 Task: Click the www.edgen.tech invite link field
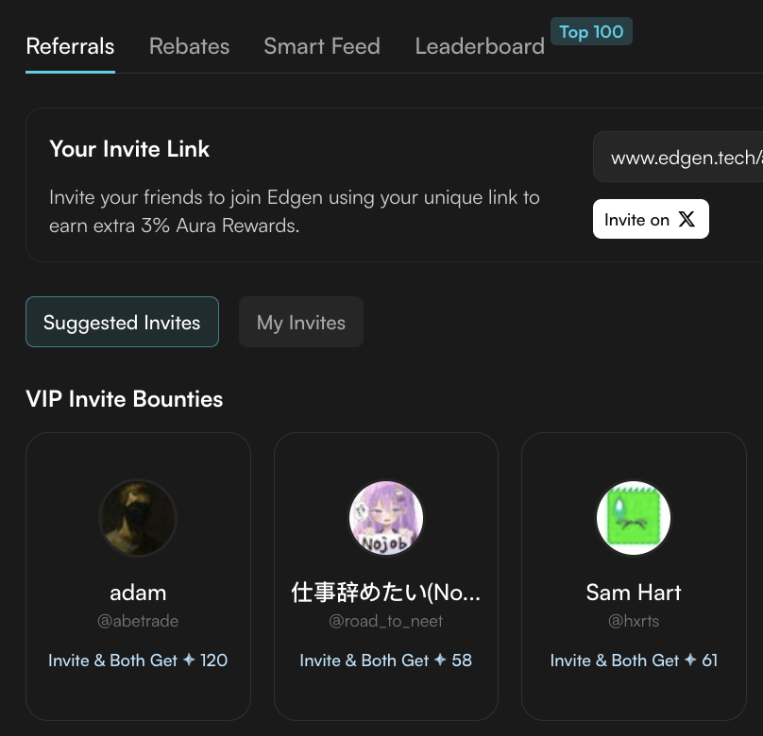coord(680,158)
